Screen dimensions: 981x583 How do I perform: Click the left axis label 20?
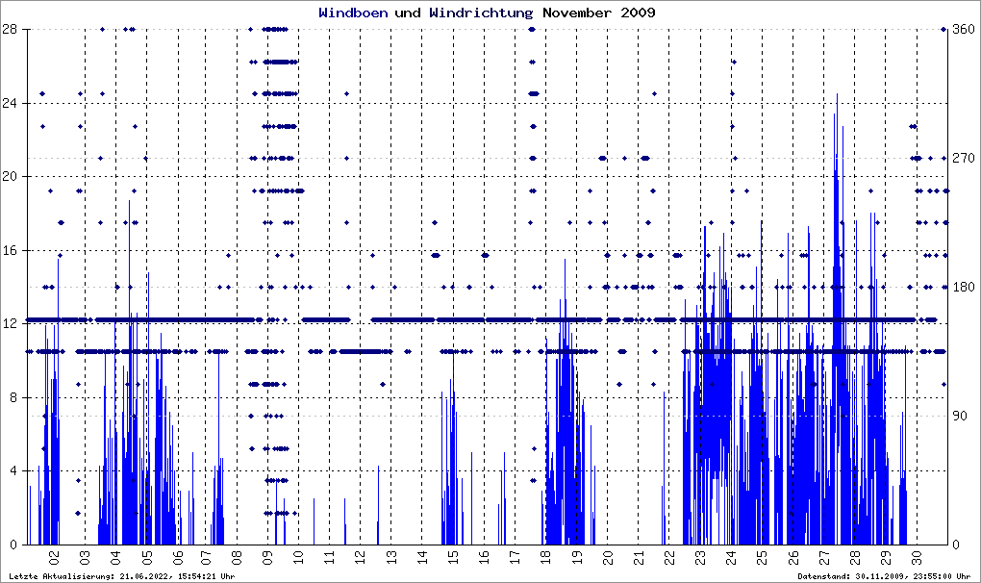coord(9,176)
